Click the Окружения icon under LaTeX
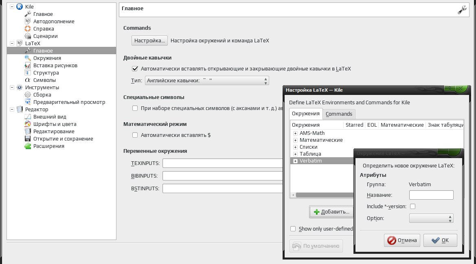Viewport: 476px width, 264px height. tap(28, 58)
